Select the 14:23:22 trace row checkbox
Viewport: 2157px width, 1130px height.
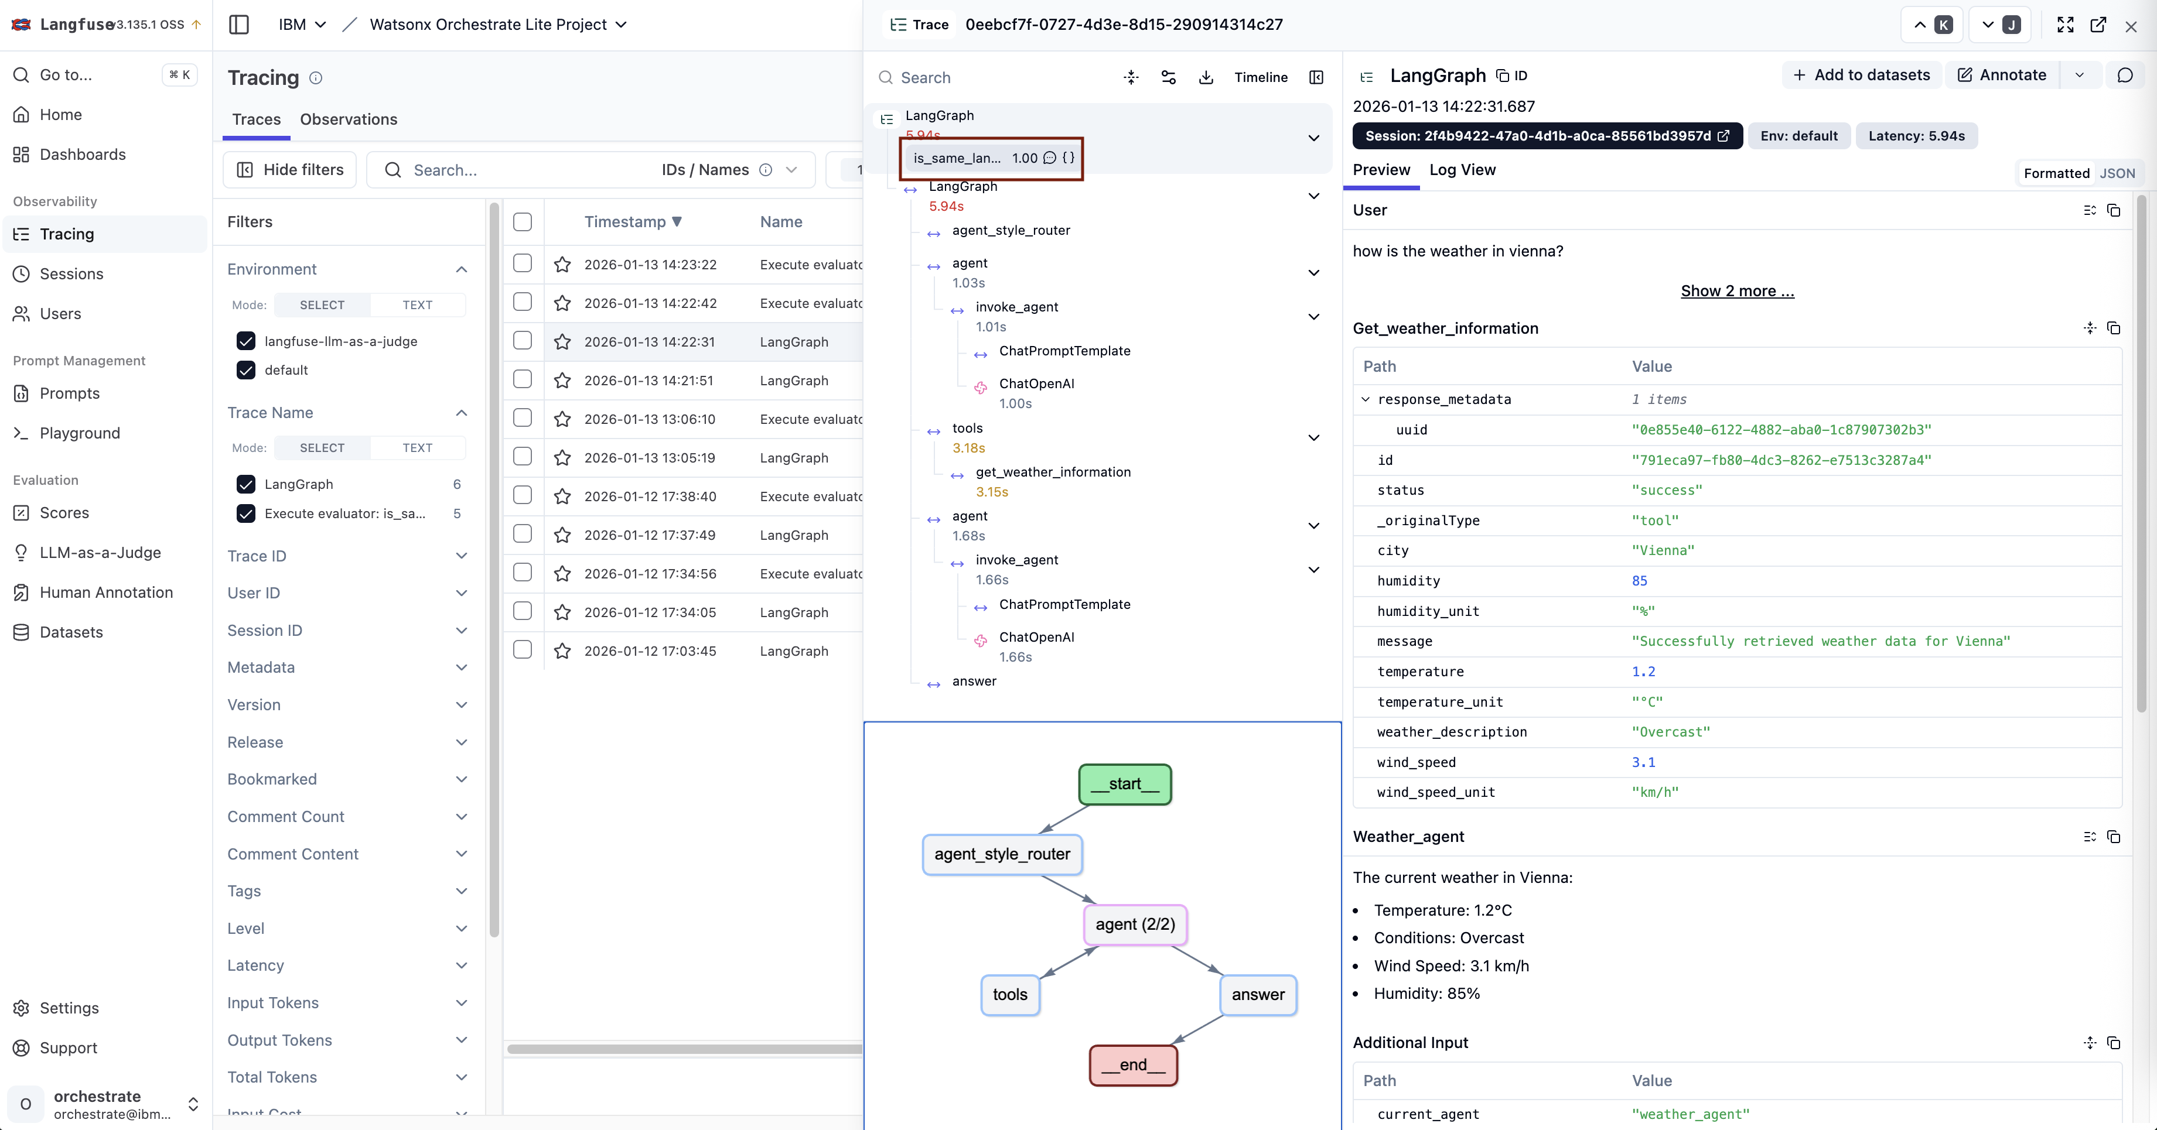pos(523,263)
